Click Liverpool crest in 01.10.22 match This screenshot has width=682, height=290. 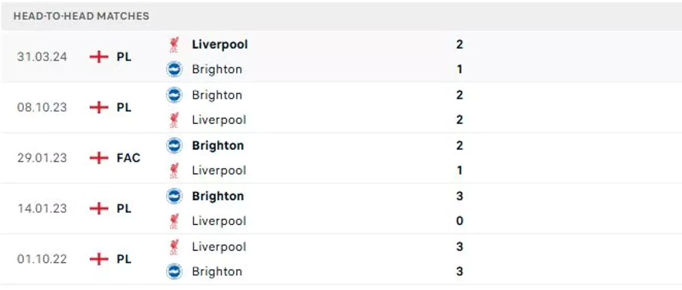174,246
